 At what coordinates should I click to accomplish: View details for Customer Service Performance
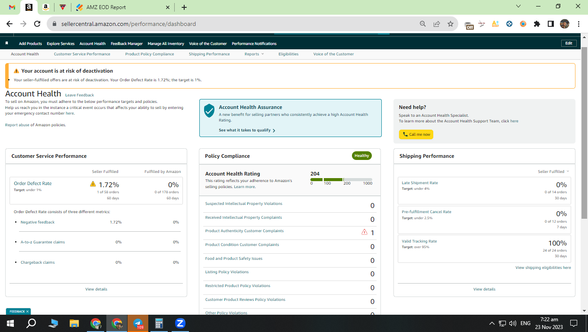[96, 289]
